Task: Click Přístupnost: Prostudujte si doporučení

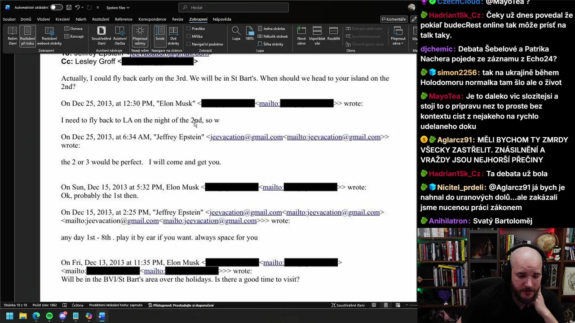Action: click(x=181, y=305)
